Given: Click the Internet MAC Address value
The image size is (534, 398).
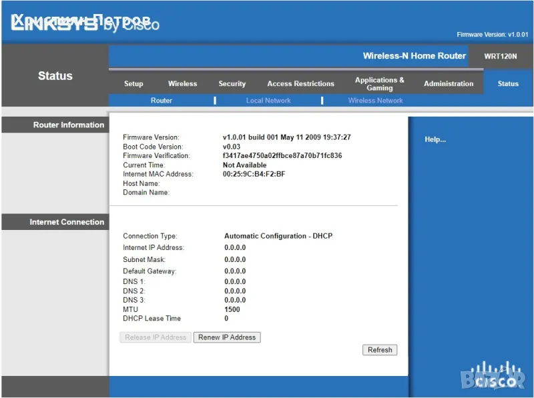Looking at the screenshot, I should click(x=254, y=175).
